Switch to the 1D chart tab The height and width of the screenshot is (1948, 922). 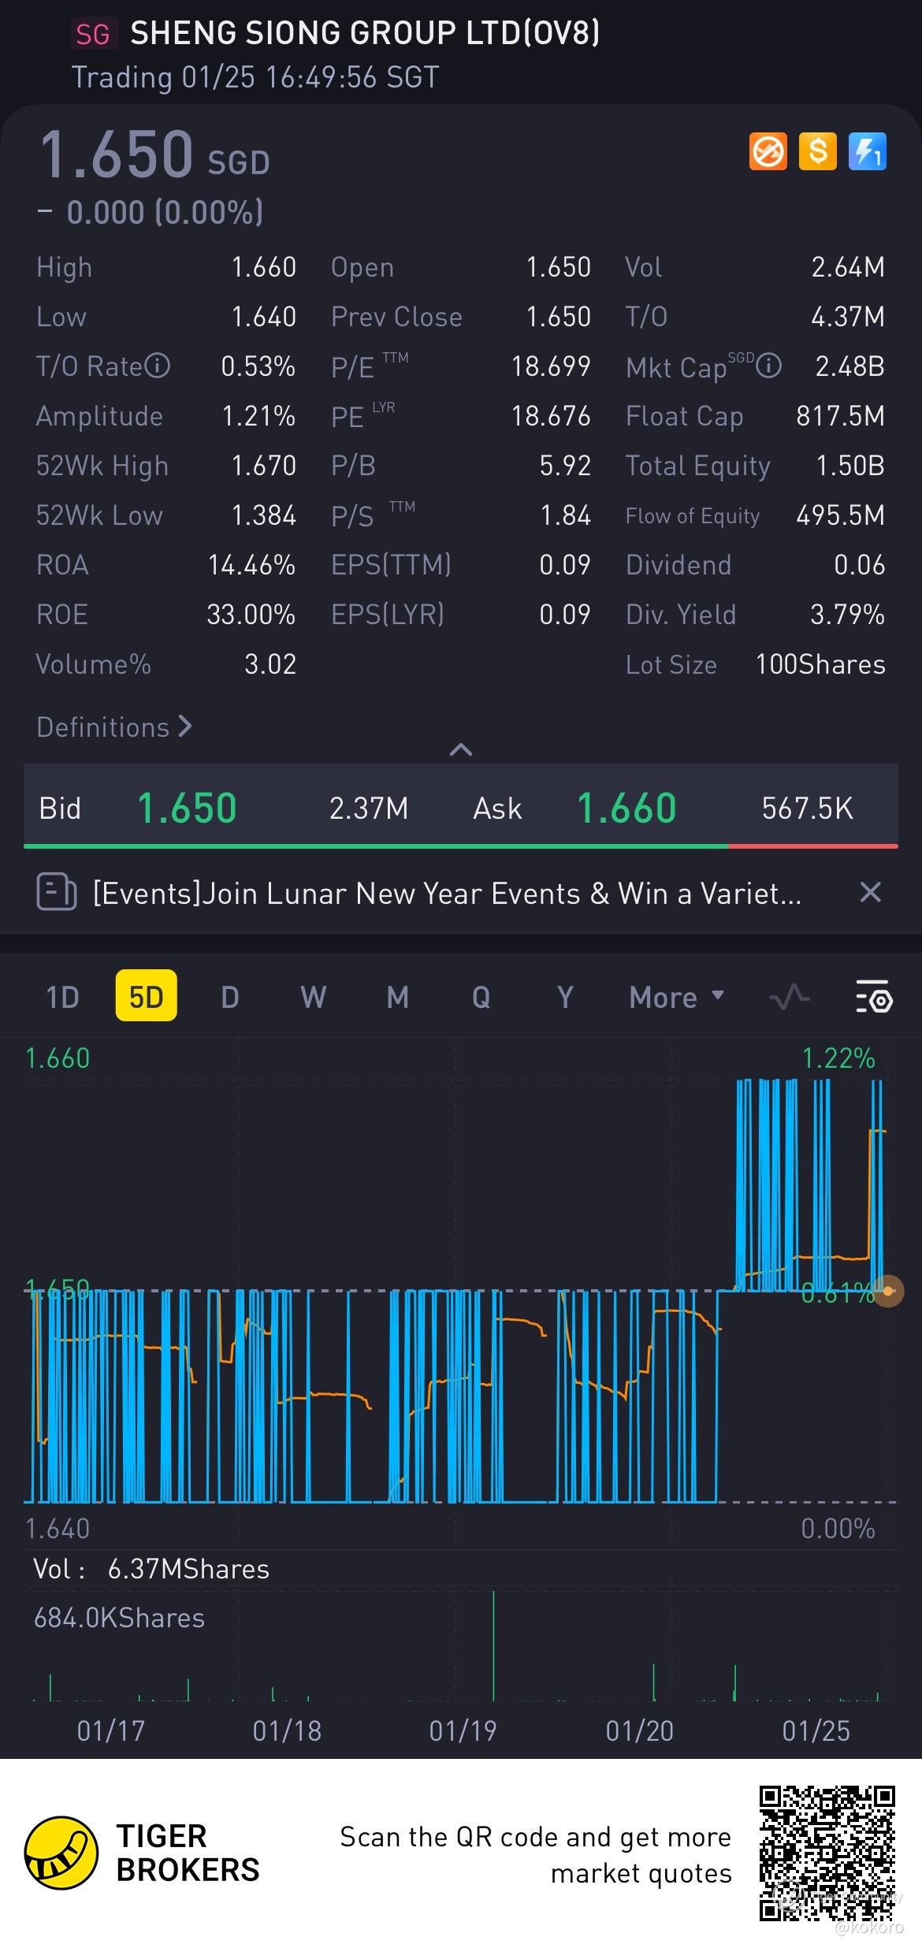click(62, 997)
